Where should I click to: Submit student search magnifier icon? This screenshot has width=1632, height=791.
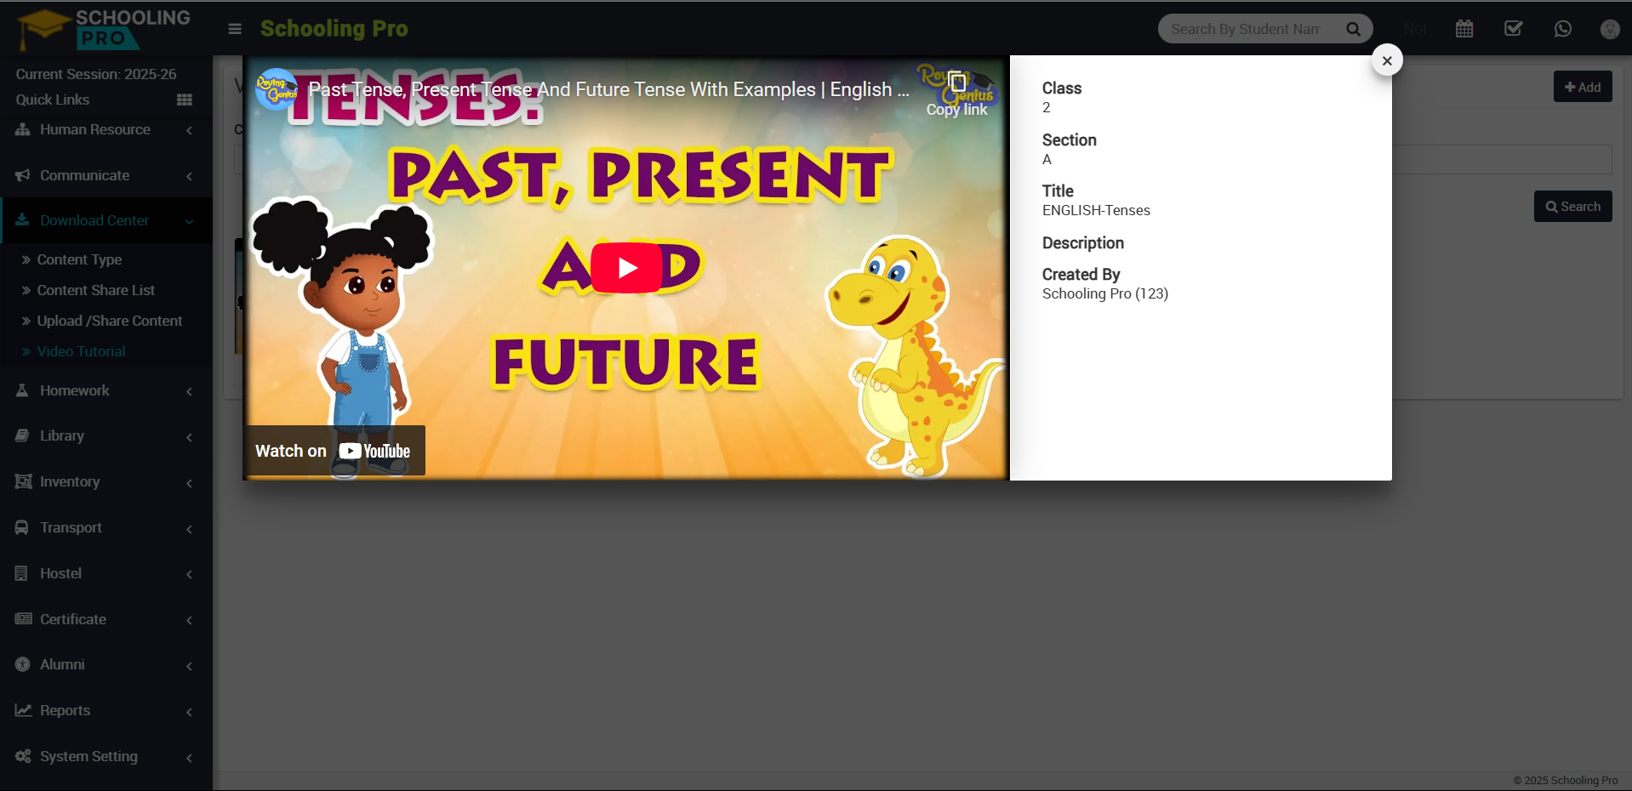(x=1353, y=29)
